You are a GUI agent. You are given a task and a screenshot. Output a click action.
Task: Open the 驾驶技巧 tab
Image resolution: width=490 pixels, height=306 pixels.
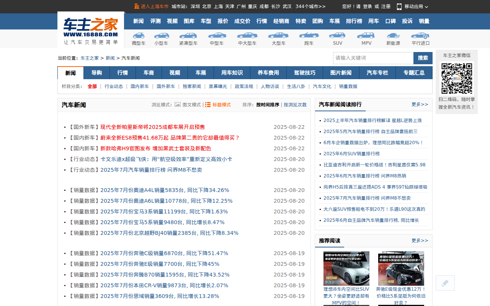tap(305, 73)
